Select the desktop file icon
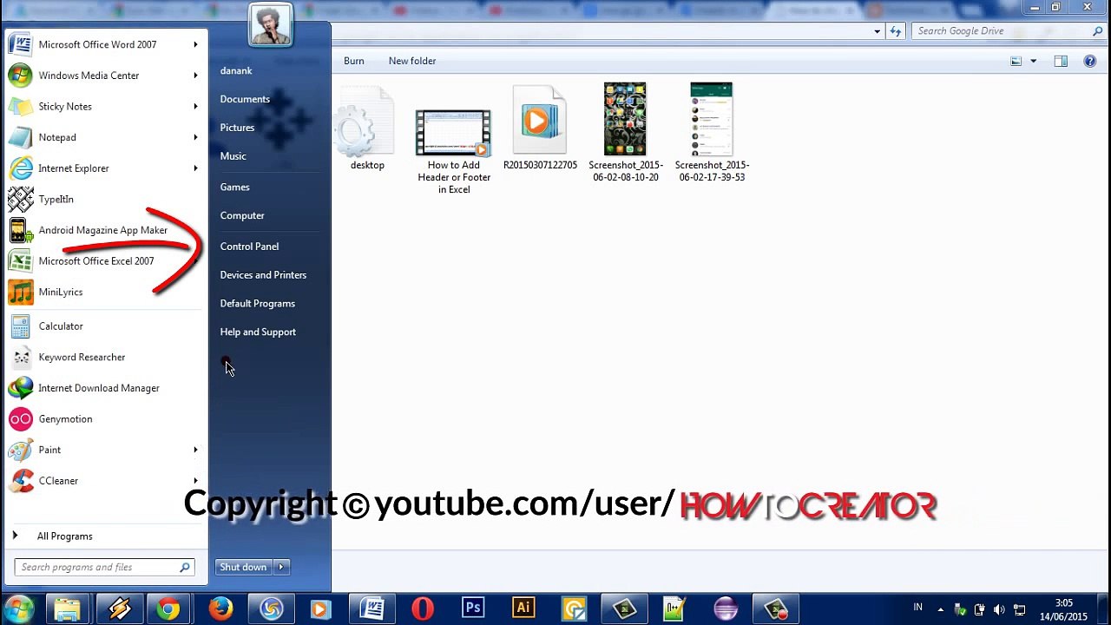This screenshot has height=625, width=1111. (366, 128)
